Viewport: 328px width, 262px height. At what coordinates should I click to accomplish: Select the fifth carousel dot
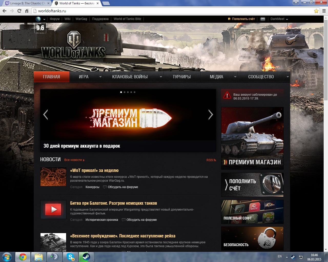135,92
